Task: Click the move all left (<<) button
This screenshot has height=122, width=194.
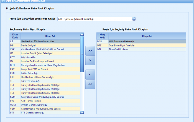Action: 90,84
